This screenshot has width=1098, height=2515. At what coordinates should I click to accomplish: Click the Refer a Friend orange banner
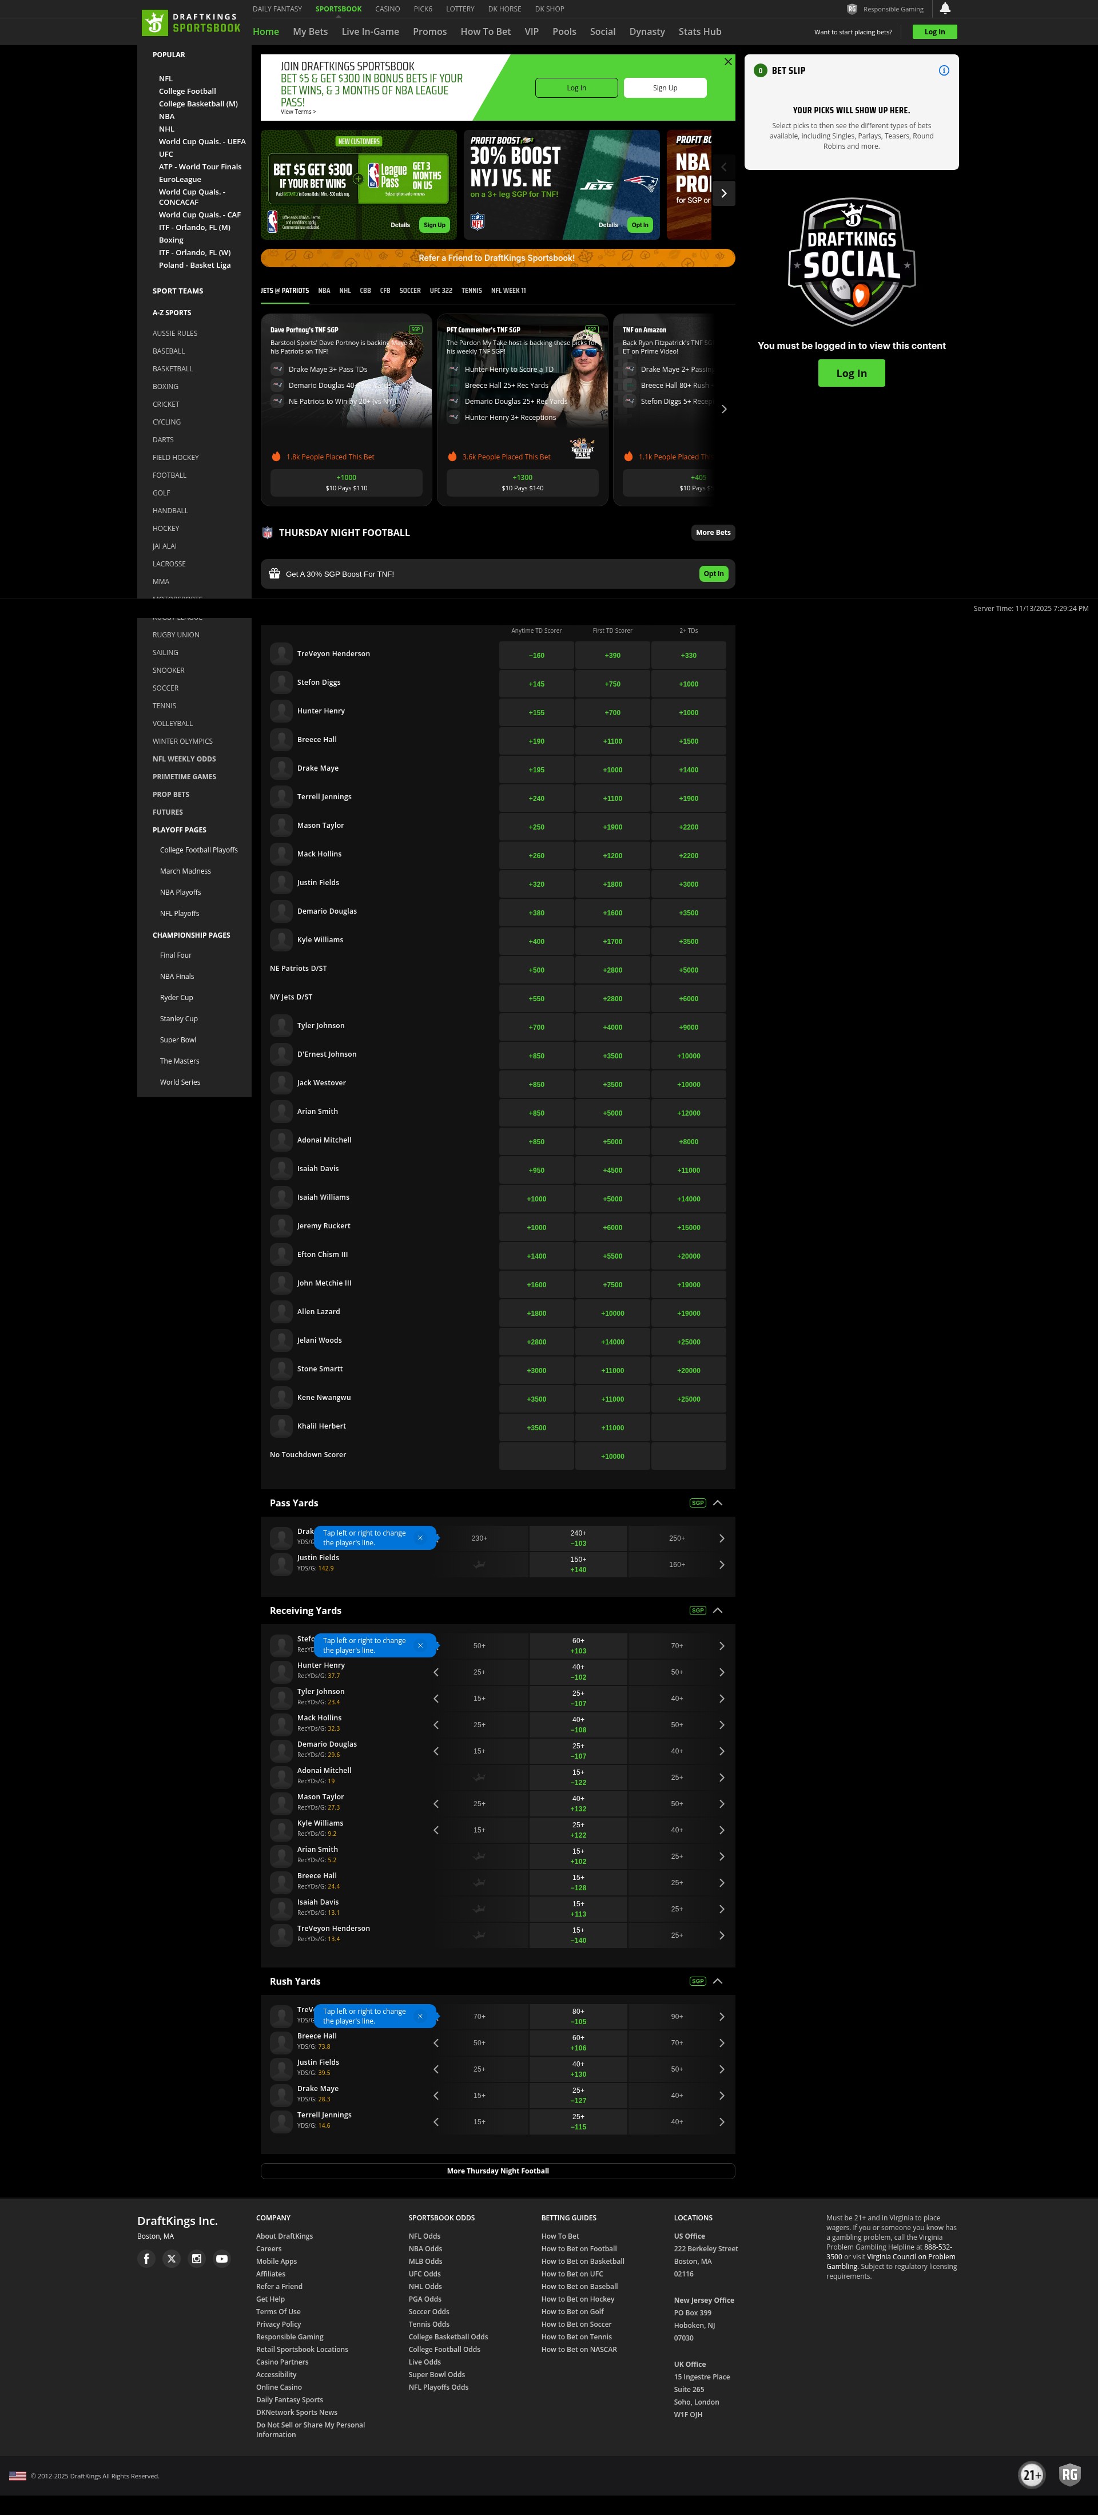click(498, 258)
